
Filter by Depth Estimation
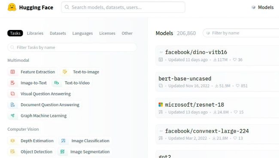32,141
